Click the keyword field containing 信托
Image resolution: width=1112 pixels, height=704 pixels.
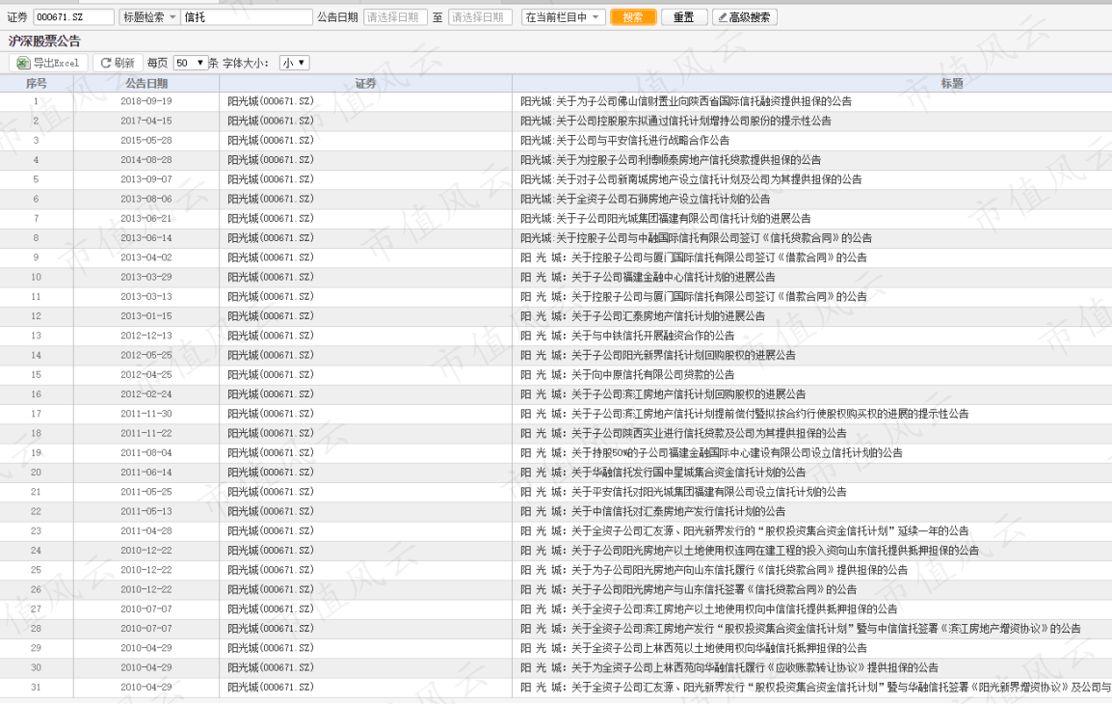coord(247,17)
